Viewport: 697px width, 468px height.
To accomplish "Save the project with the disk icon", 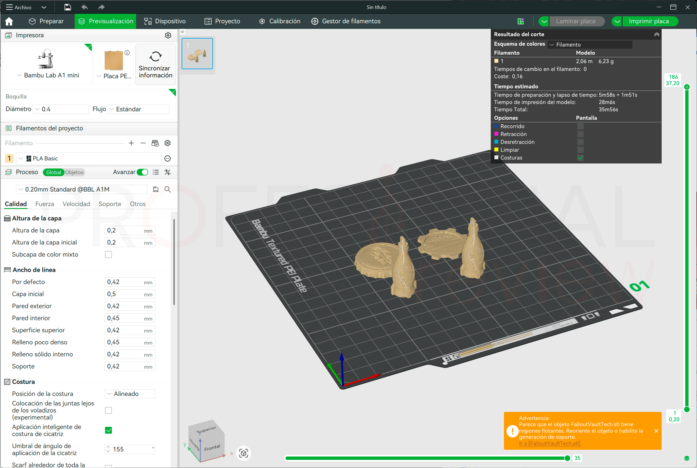I will click(68, 7).
